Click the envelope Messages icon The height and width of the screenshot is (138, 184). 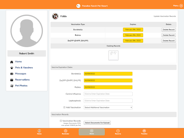(x=11, y=74)
